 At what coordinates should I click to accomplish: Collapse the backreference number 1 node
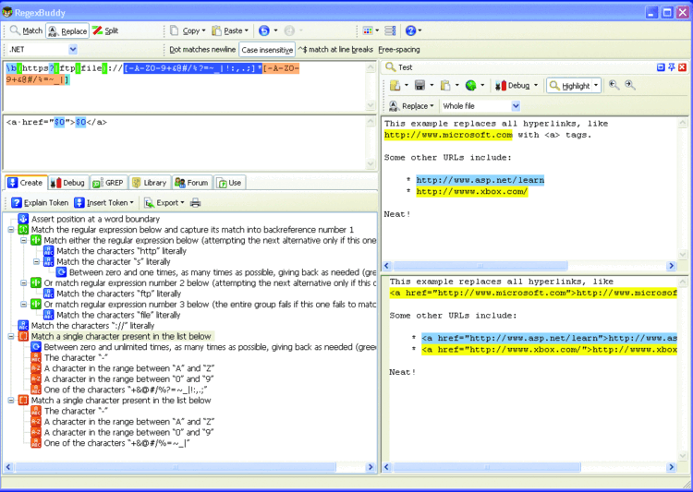(11, 230)
